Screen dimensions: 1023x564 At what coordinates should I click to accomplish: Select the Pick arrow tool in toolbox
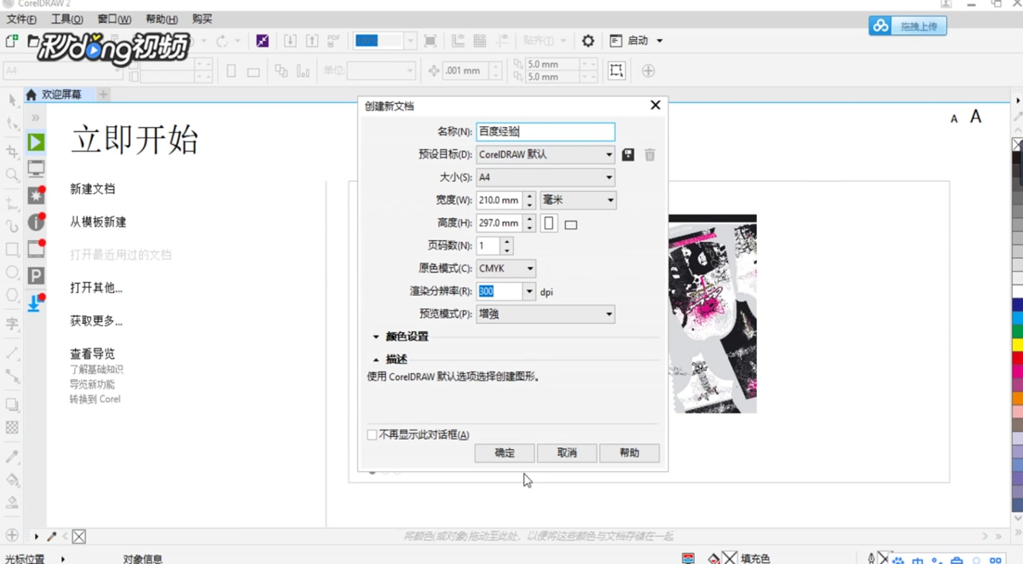[12, 100]
